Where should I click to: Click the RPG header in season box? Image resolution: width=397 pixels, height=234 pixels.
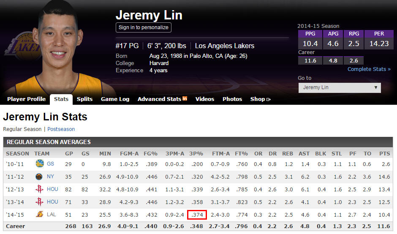pos(353,34)
